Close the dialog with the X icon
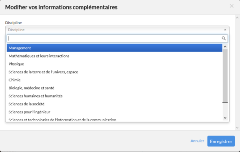 [x=232, y=6]
